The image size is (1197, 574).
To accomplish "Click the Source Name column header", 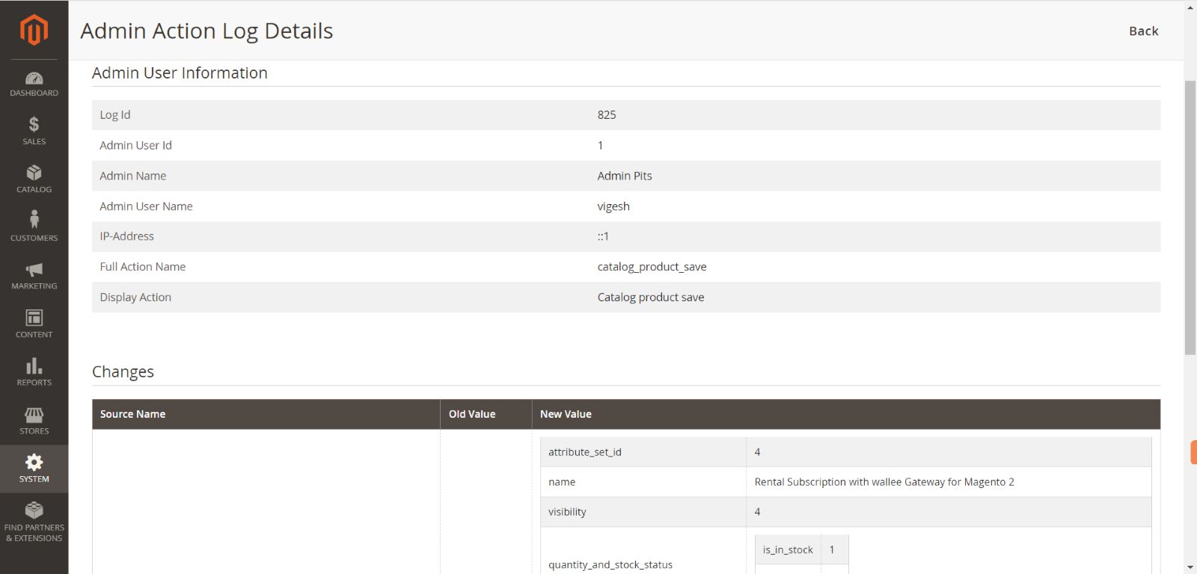I will 133,414.
